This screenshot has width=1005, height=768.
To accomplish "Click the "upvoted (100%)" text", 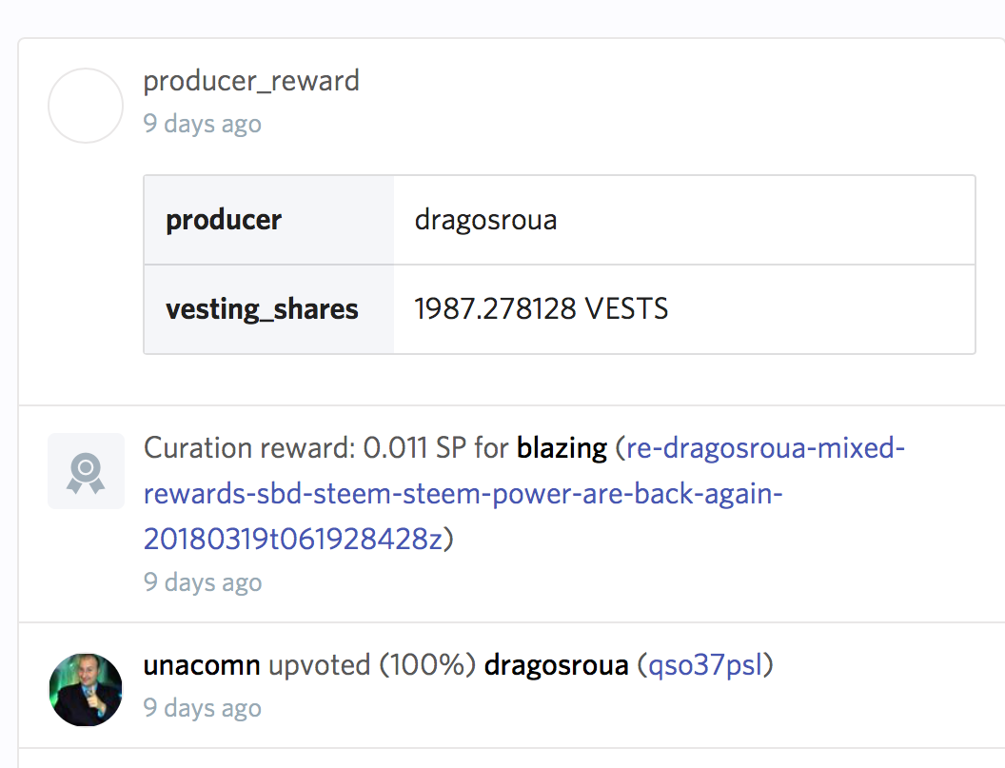I will click(372, 665).
